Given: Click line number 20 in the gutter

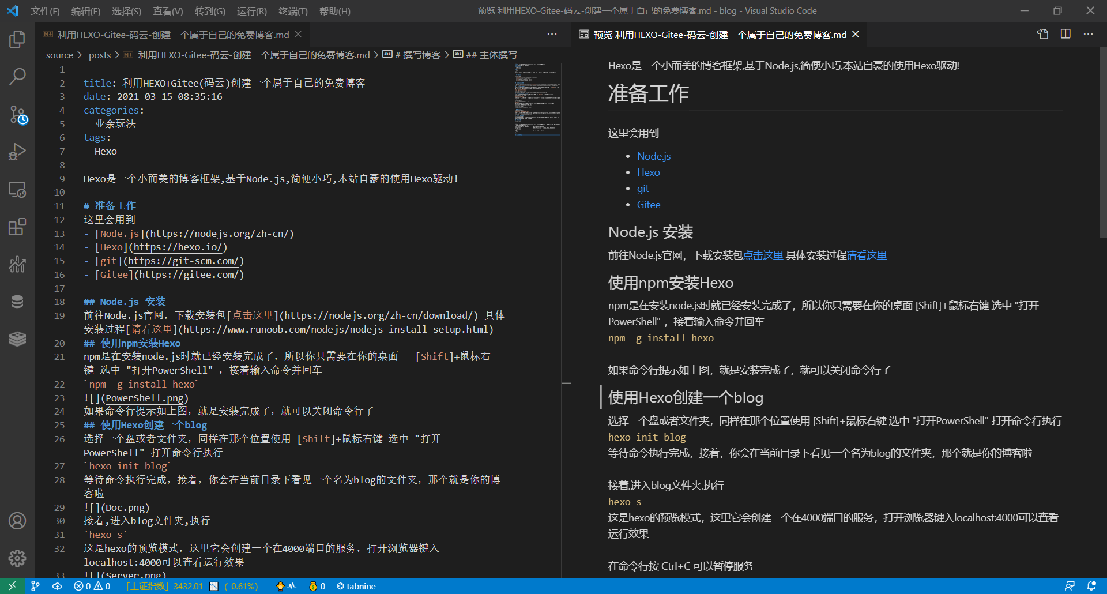Looking at the screenshot, I should pyautogui.click(x=59, y=343).
